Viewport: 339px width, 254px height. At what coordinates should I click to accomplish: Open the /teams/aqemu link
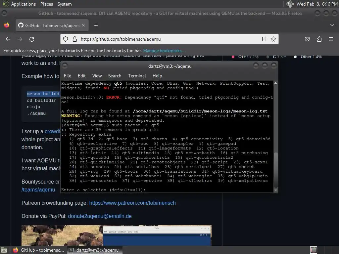[x=38, y=190]
